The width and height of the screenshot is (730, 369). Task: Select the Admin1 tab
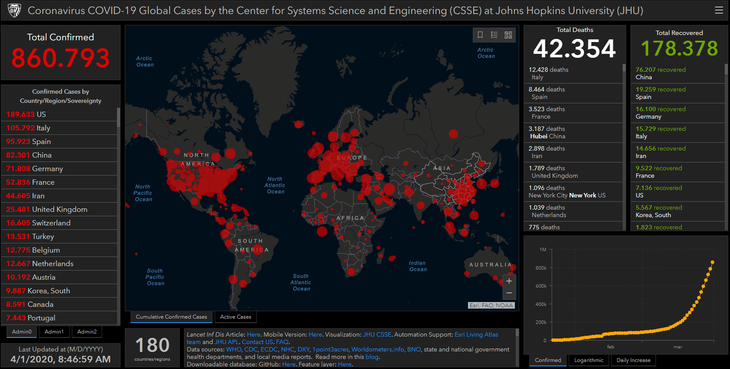click(54, 332)
